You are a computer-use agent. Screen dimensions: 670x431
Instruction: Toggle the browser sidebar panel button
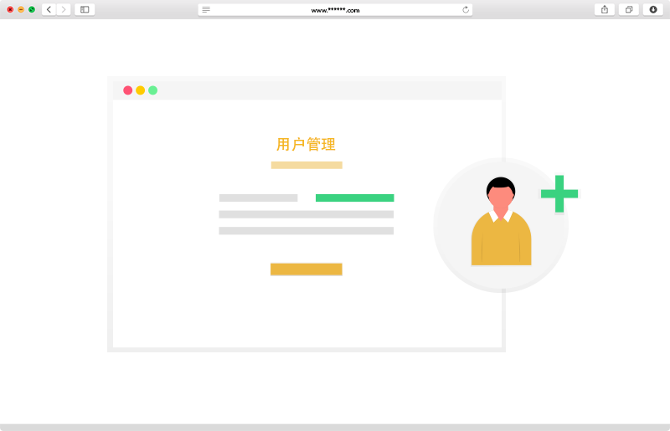coord(85,9)
